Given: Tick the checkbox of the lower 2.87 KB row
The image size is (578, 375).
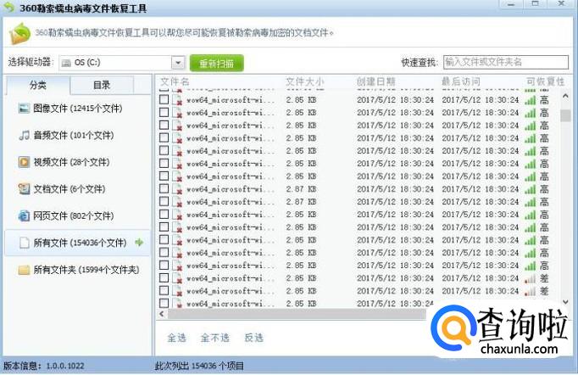Looking at the screenshot, I should click(164, 202).
